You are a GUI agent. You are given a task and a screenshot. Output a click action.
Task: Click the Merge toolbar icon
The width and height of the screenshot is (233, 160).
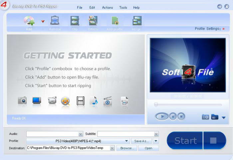coord(137,21)
